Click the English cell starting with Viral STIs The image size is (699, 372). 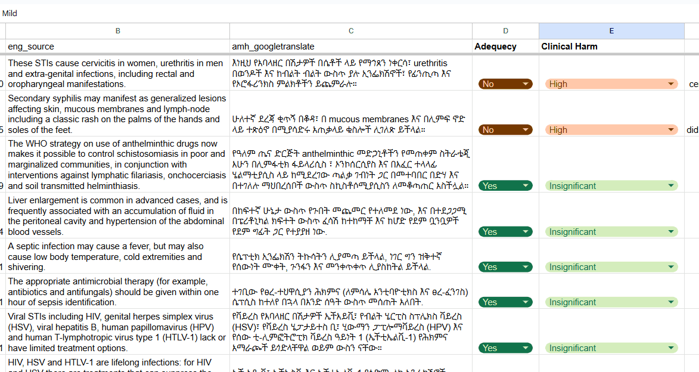tap(117, 332)
